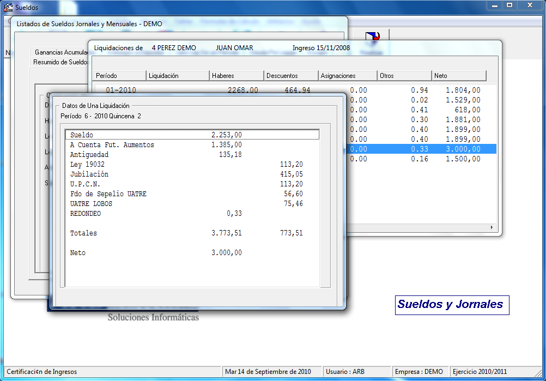546x381 pixels.
Task: Select the highlighted row with Neto 3.000,00
Action: click(421, 149)
